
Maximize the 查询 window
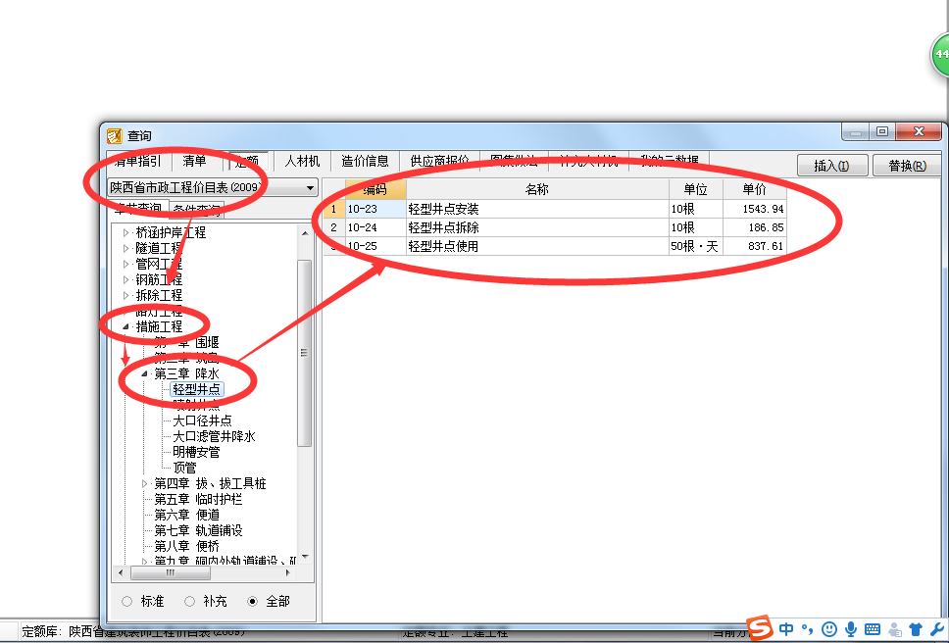(x=881, y=131)
